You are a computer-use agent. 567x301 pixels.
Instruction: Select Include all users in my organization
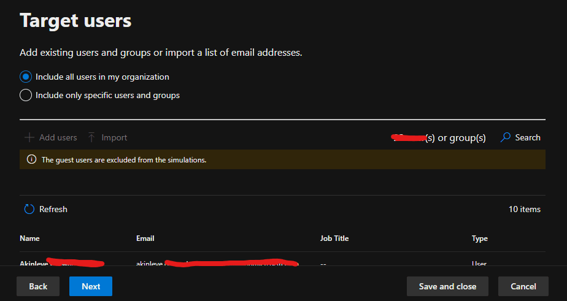(x=26, y=77)
